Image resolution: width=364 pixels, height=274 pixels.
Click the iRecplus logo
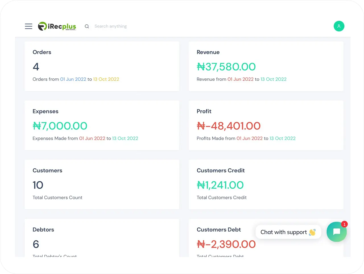57,26
